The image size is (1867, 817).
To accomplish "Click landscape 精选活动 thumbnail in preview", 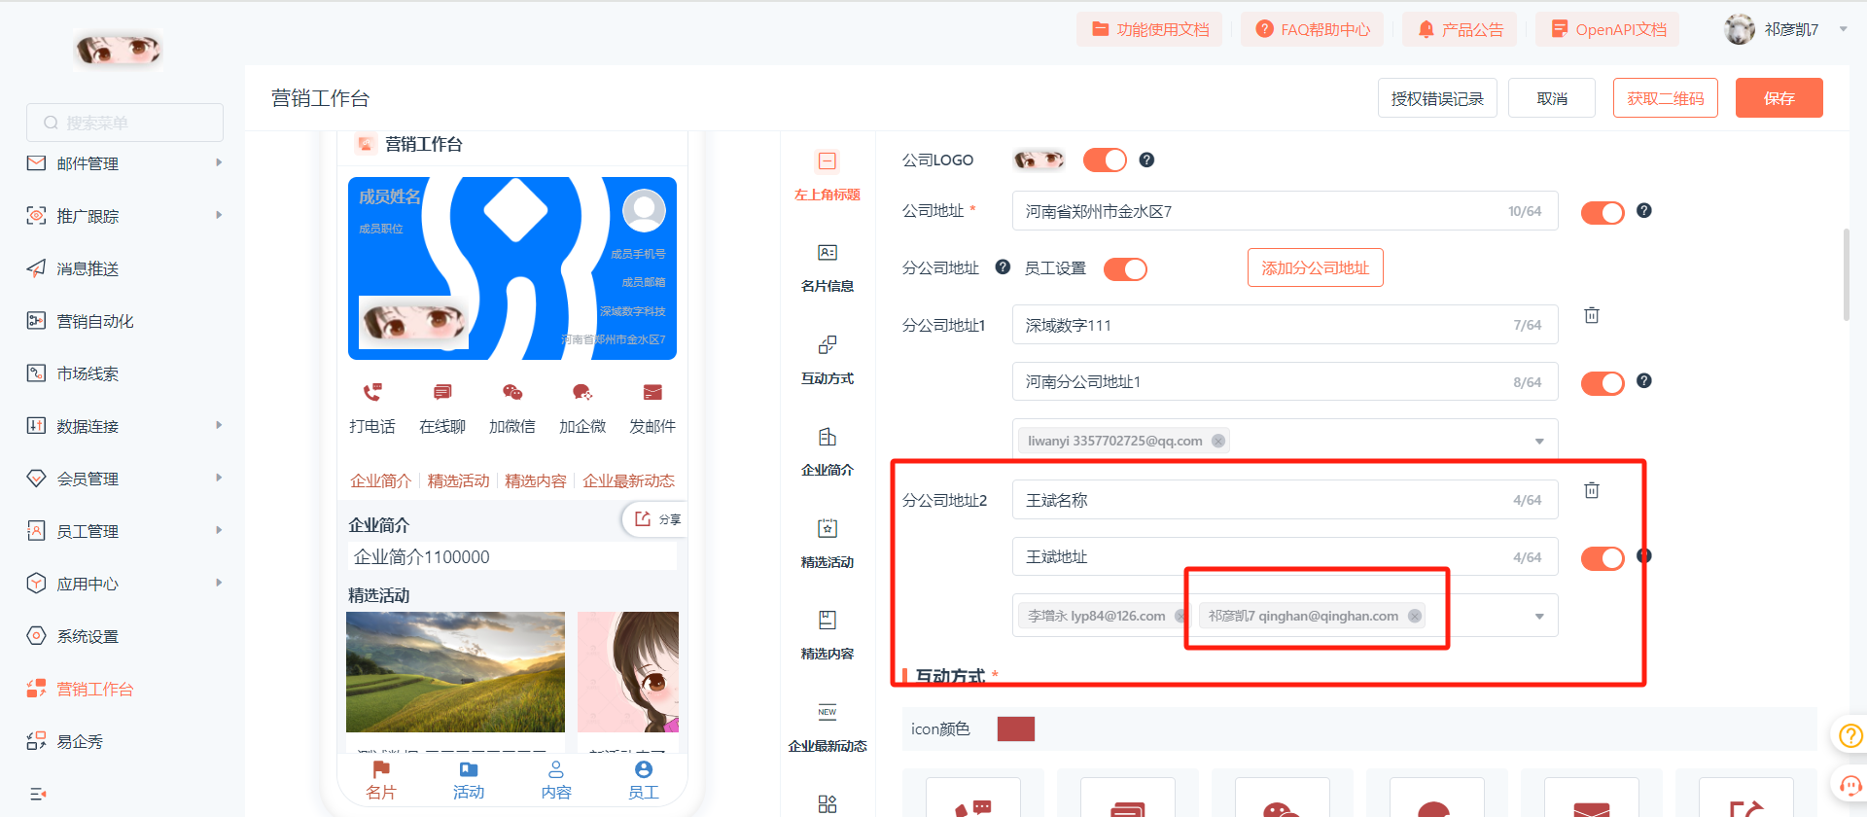I will click(455, 672).
